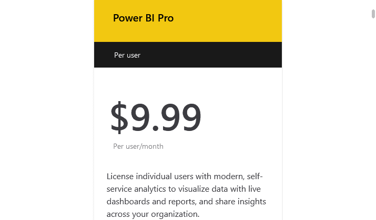This screenshot has width=376, height=220.
Task: Click the words live at line end
Action: pos(255,189)
